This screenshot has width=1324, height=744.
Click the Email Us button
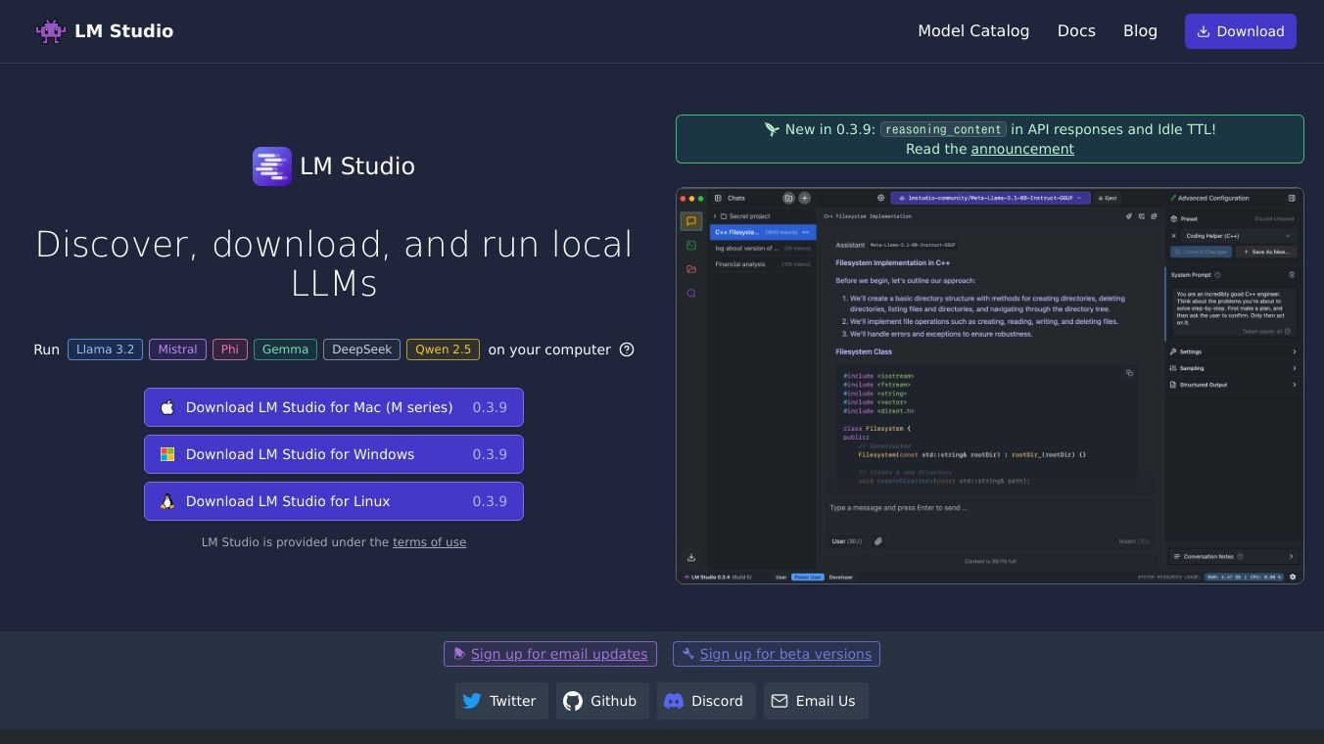point(815,701)
